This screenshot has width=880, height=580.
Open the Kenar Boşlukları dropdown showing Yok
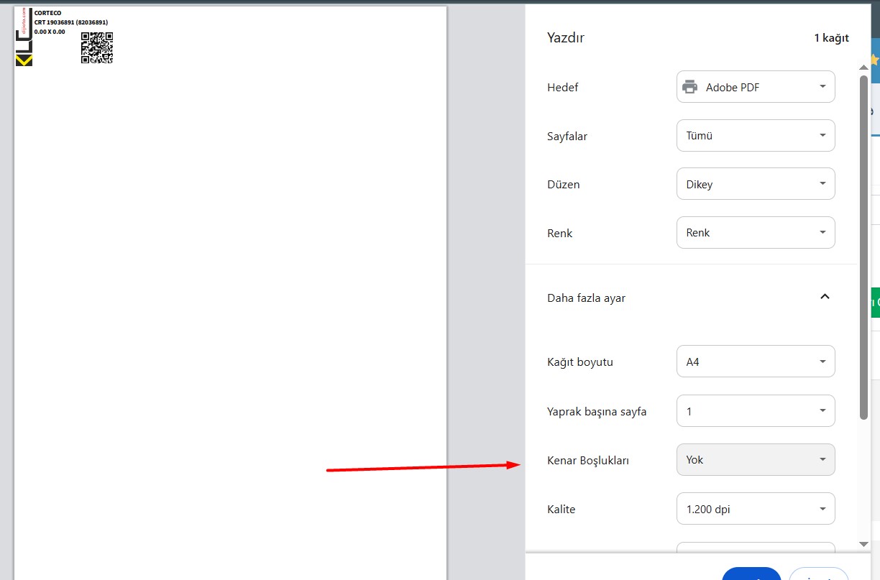755,460
